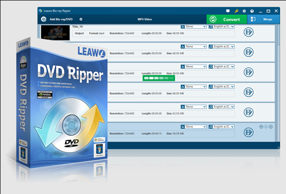The width and height of the screenshot is (286, 194).
Task: Click 'Length: 00:04:15' text
Action: point(151,134)
